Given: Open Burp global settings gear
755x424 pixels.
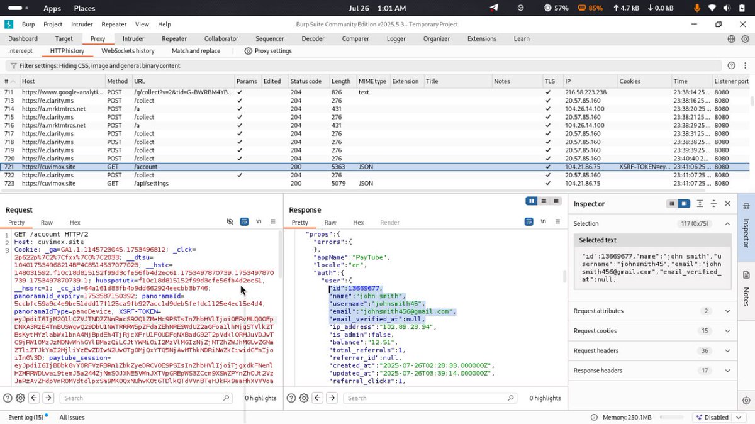Looking at the screenshot, I should click(x=745, y=39).
